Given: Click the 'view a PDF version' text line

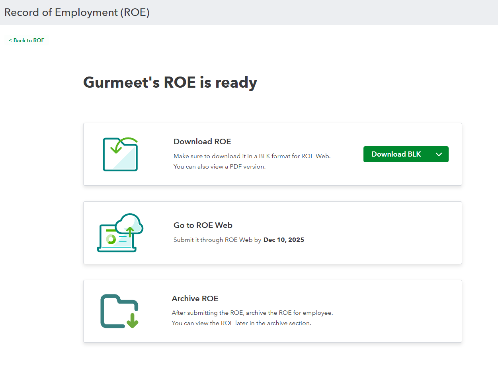Looking at the screenshot, I should (219, 167).
